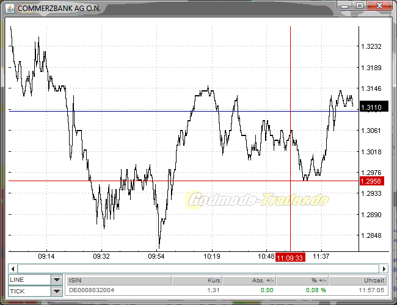Click the 11:37 time axis label
Screen dimensions: 397x305
321,256
